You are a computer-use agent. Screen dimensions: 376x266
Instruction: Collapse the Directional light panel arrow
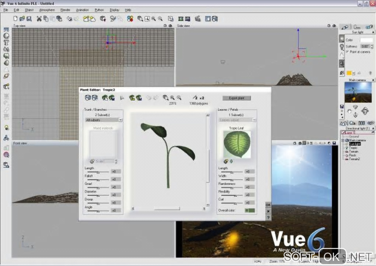tap(373, 128)
